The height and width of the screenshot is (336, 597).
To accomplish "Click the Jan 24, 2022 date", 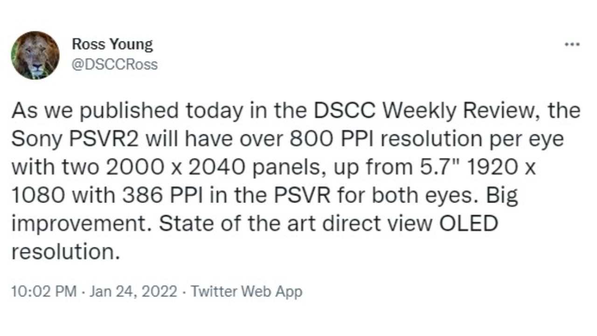I will (133, 292).
